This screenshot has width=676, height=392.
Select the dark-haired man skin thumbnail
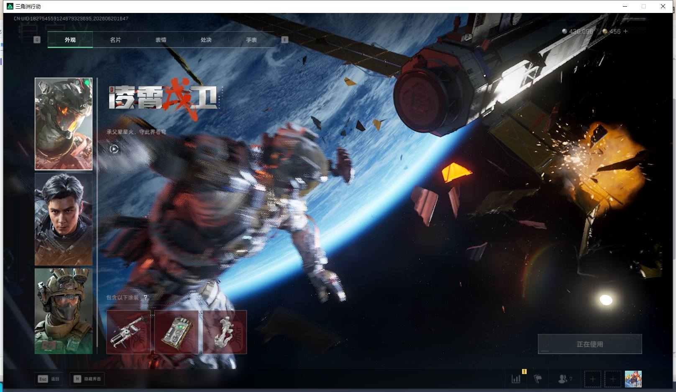coord(64,219)
